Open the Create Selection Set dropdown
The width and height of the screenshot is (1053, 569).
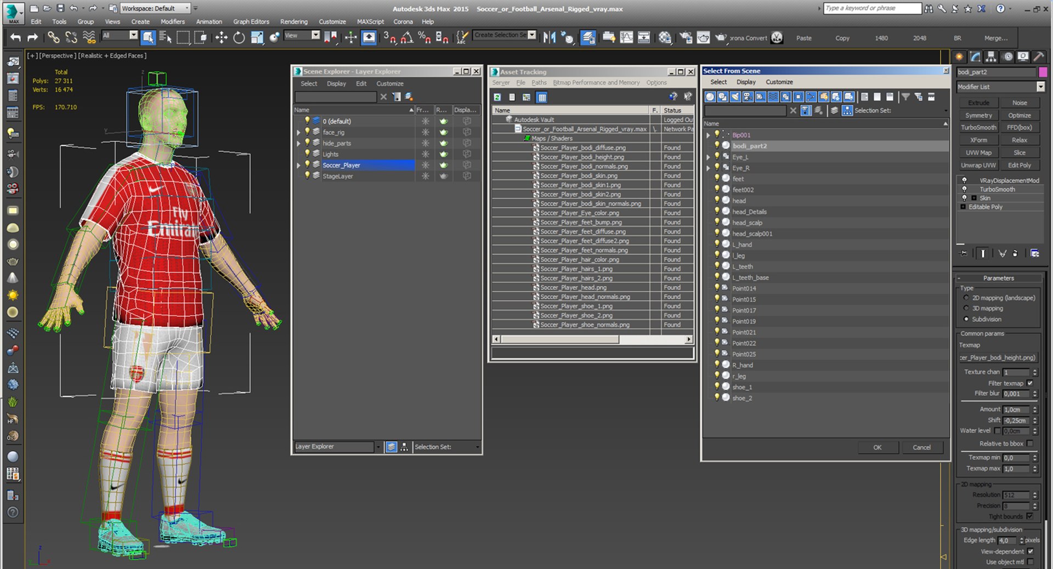coord(505,35)
